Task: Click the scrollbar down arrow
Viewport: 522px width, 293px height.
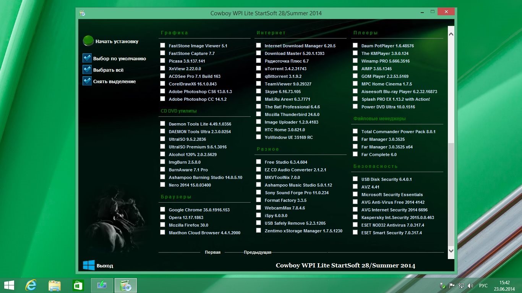Action: click(x=451, y=251)
